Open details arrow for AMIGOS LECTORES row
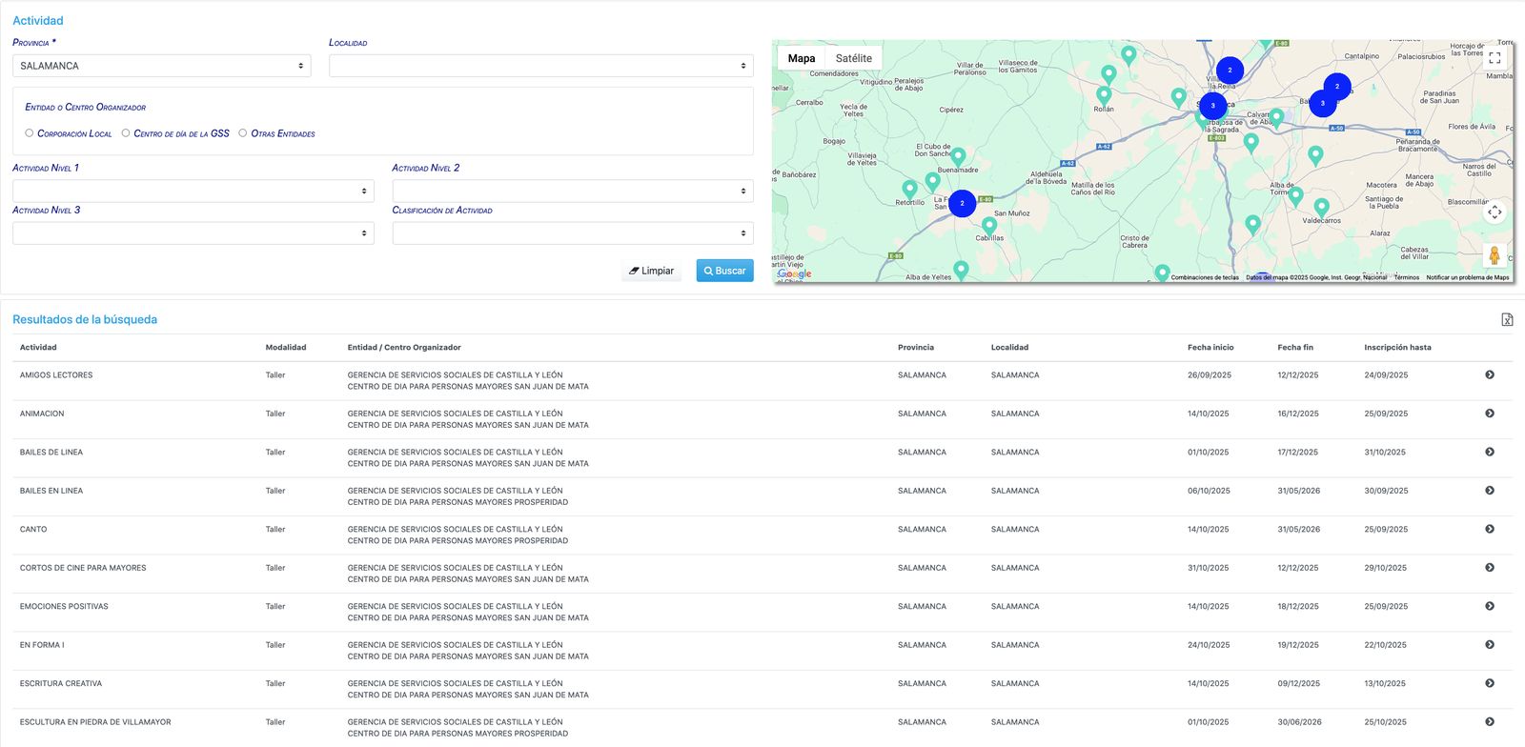1525x747 pixels. pos(1490,375)
